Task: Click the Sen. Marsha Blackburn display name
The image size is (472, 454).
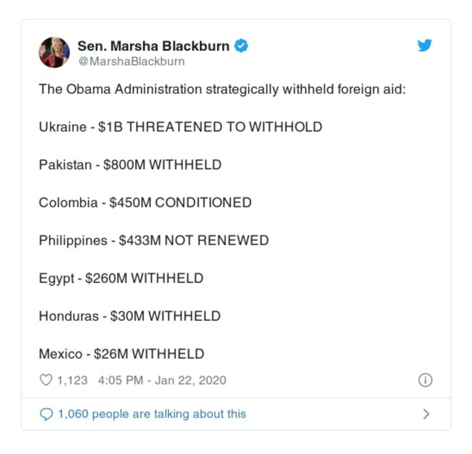Action: click(155, 45)
